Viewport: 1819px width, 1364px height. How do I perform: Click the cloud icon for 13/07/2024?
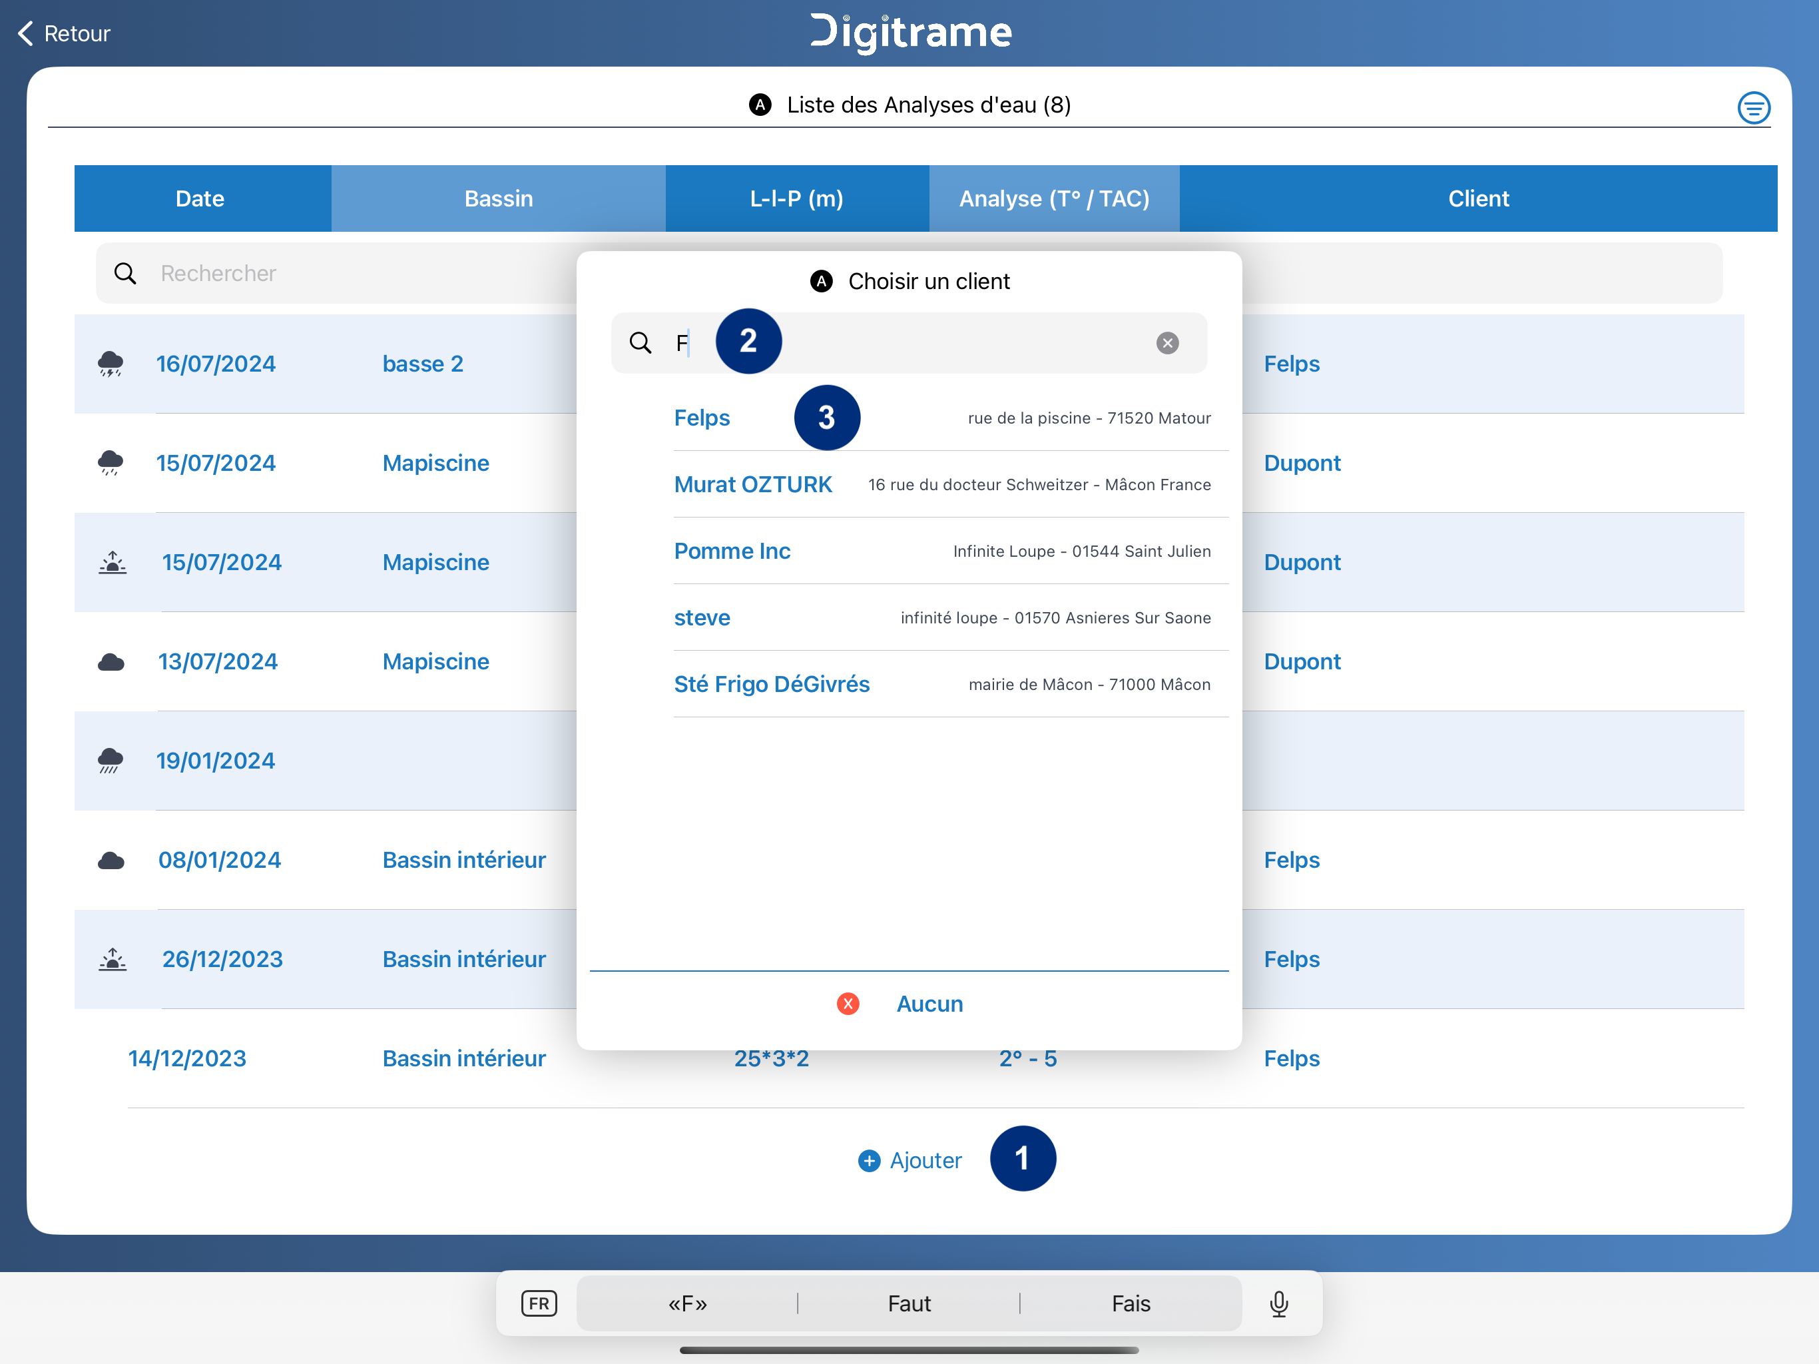pos(111,662)
